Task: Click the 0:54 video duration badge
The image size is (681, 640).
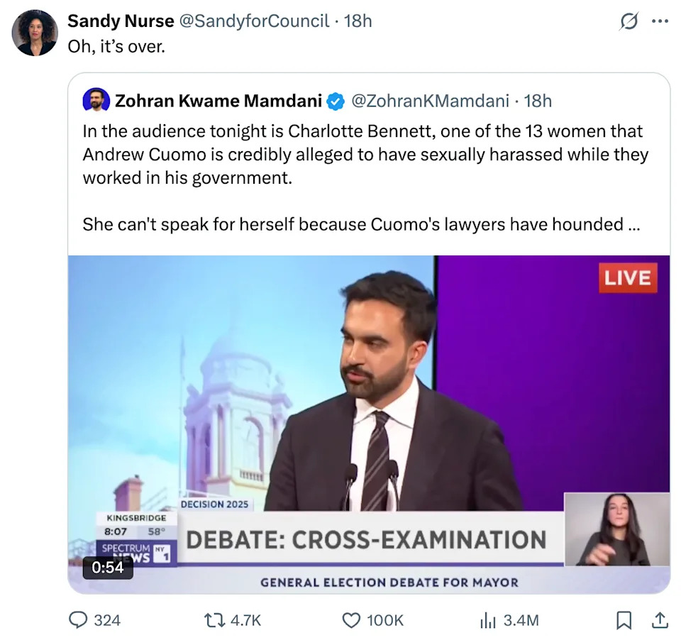Action: tap(108, 567)
